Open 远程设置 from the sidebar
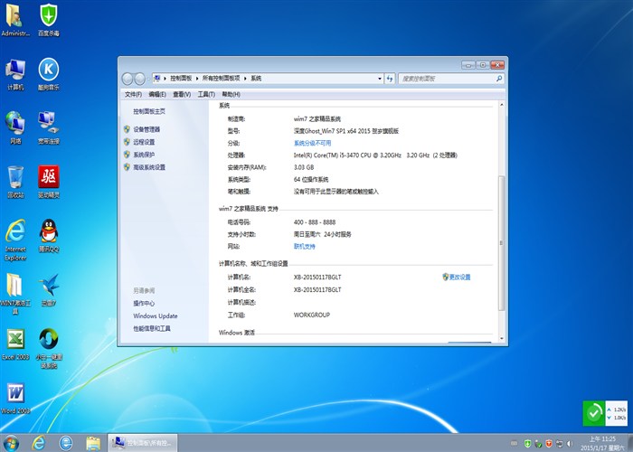Screen dimensions: 633x452 click(144, 142)
